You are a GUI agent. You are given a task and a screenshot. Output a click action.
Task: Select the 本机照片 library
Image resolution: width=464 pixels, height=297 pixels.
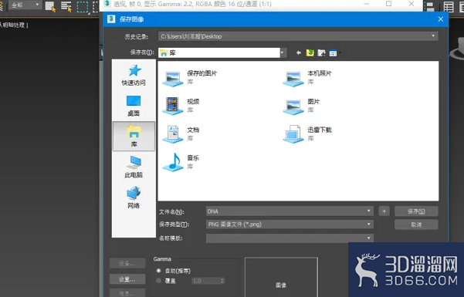point(307,78)
